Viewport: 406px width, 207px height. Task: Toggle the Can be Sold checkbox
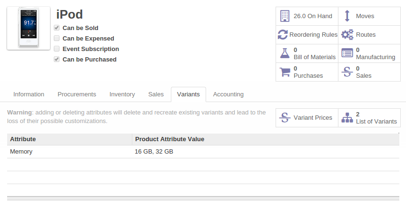point(57,28)
